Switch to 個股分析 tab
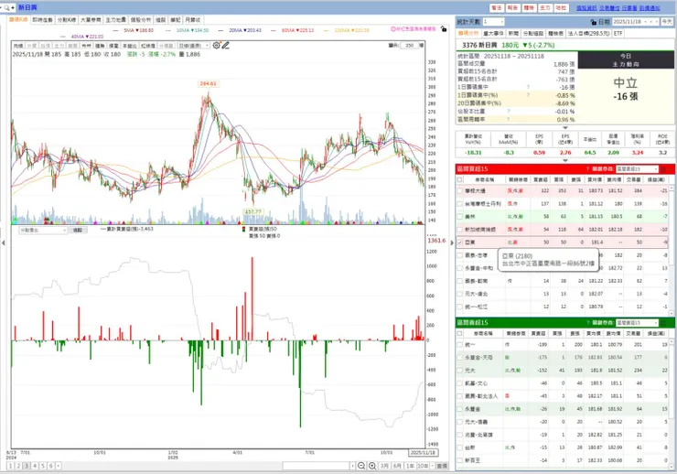 point(141,20)
